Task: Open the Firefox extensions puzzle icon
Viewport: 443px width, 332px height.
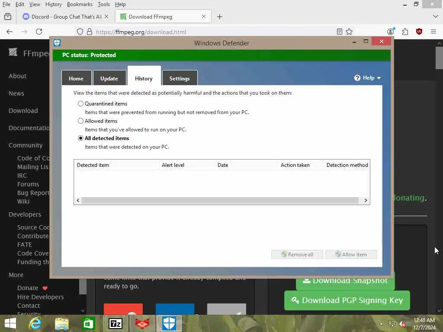Action: click(x=405, y=32)
